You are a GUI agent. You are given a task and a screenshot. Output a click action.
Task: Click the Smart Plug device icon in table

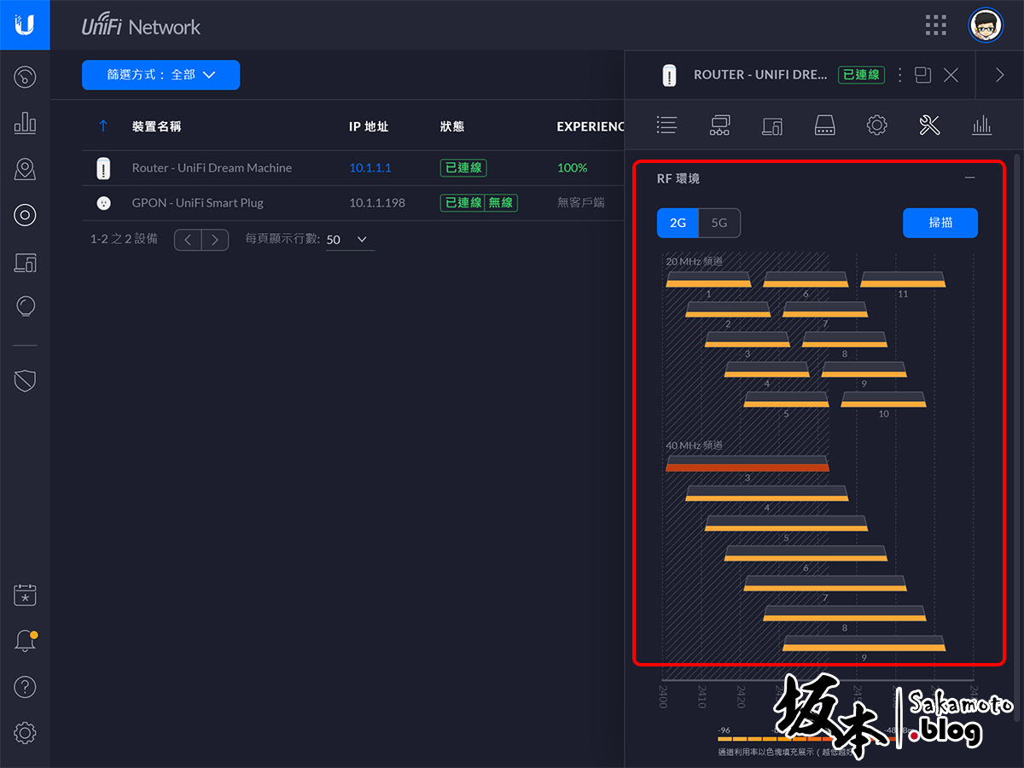pos(103,203)
